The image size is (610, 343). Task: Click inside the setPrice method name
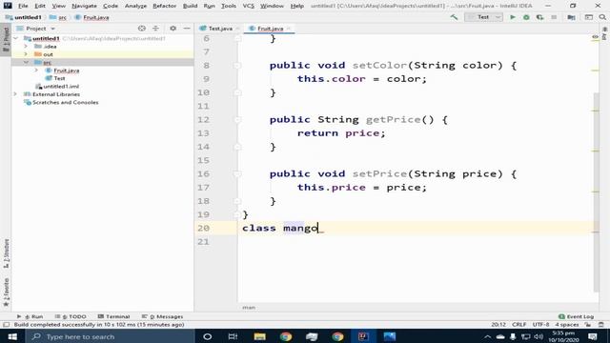pyautogui.click(x=379, y=173)
